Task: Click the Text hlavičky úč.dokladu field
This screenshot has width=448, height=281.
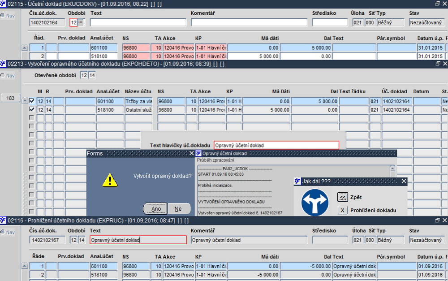Action: click(276, 145)
